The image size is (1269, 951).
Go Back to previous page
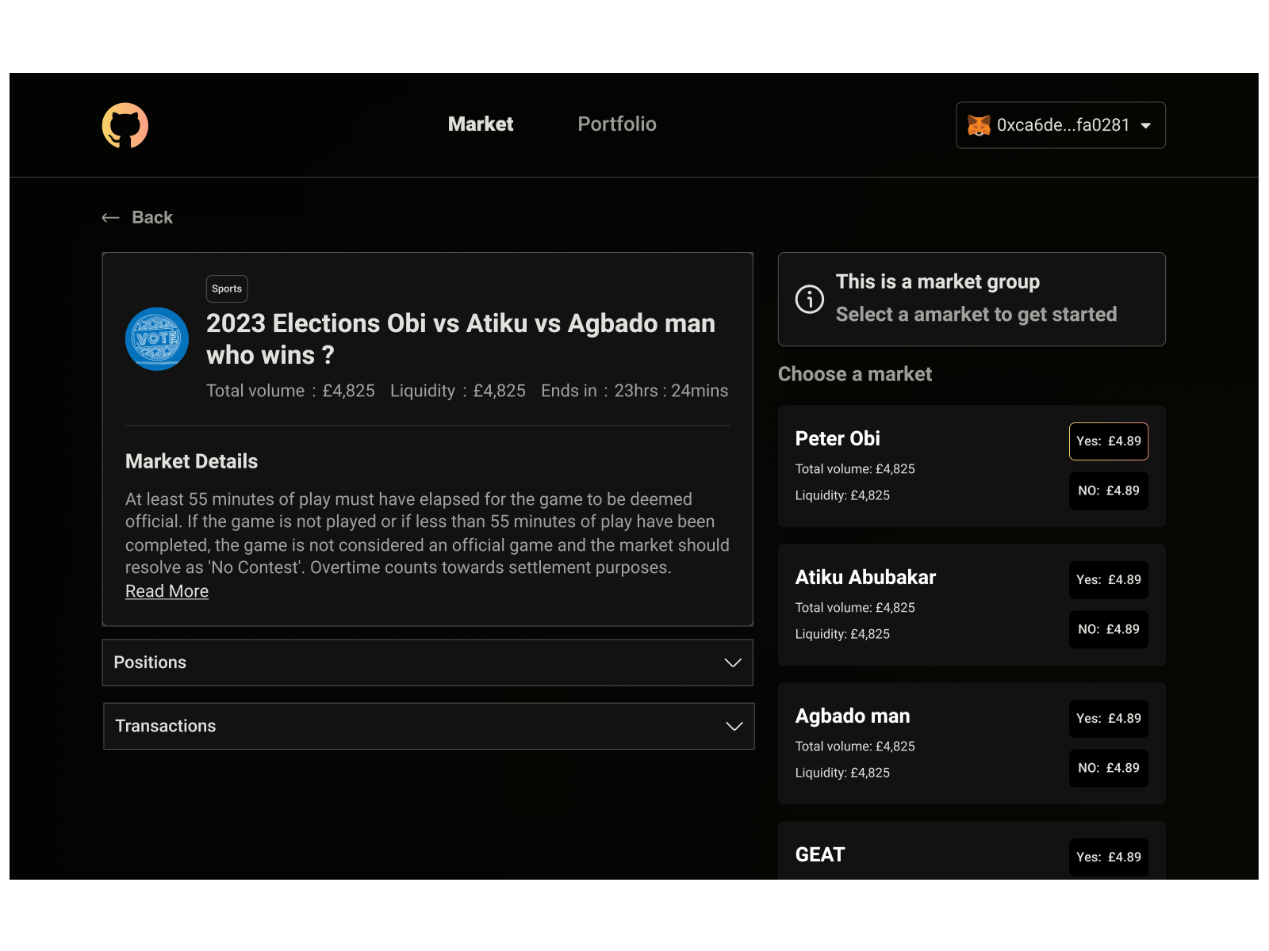[151, 218]
